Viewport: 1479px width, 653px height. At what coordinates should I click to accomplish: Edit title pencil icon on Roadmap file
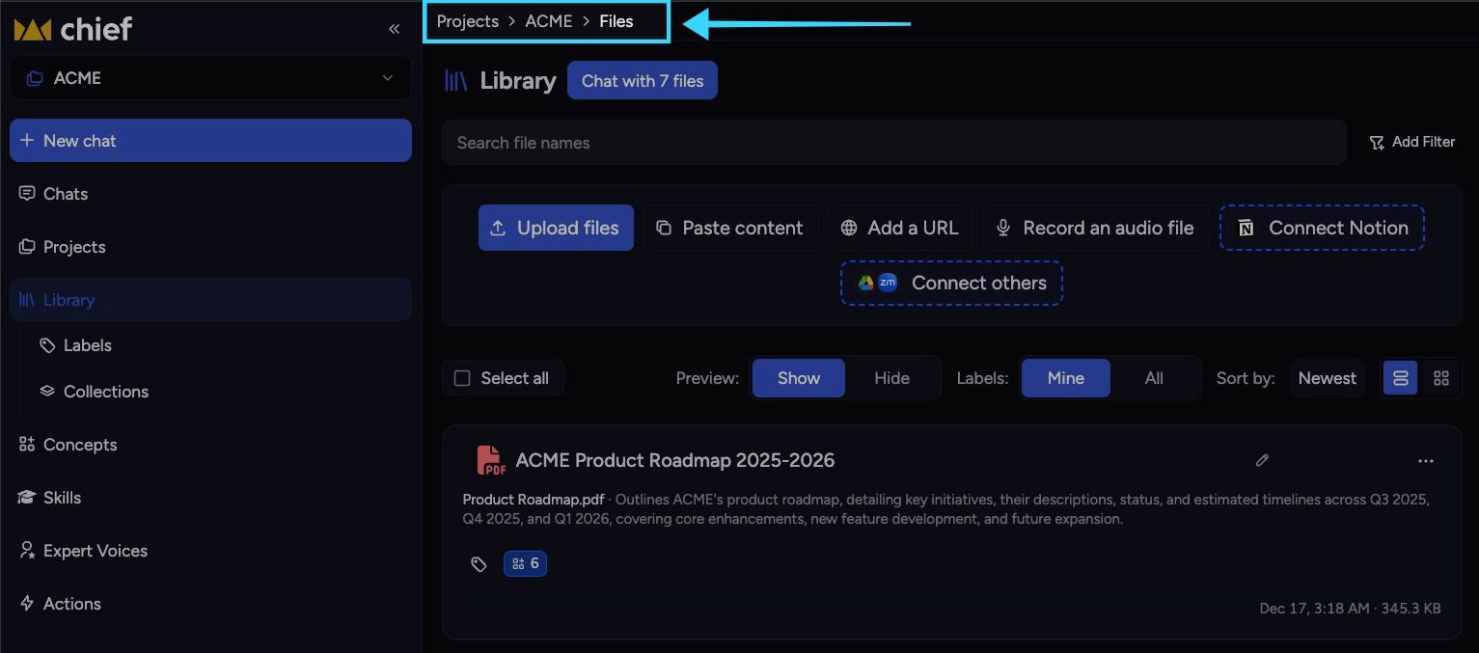[x=1262, y=460]
